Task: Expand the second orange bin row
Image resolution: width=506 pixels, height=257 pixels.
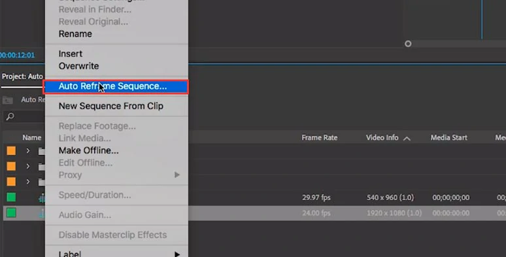Action: 28,166
